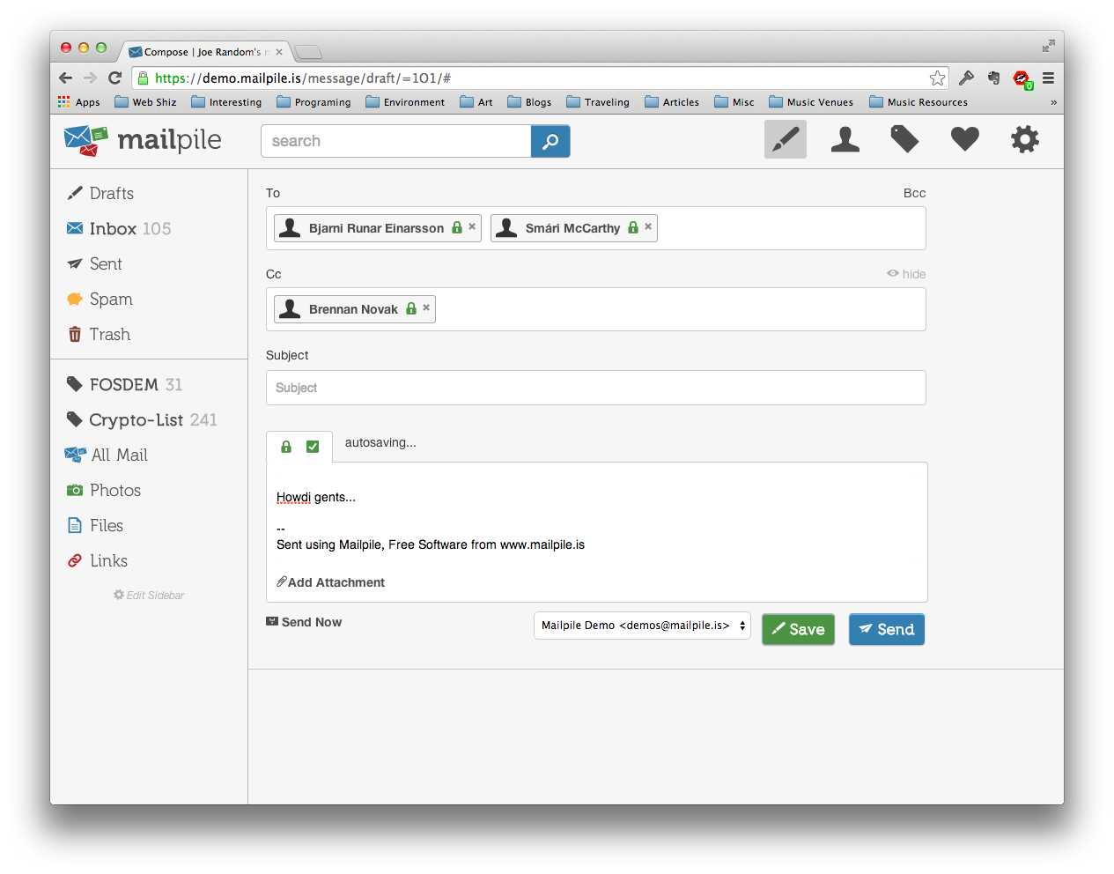This screenshot has width=1114, height=874.
Task: Remove Bjarni Runar Einarsson from recipients
Action: (472, 226)
